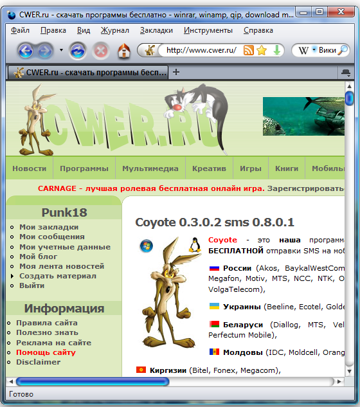
Task: Go forward with the Forward arrow button
Action: (x=44, y=51)
